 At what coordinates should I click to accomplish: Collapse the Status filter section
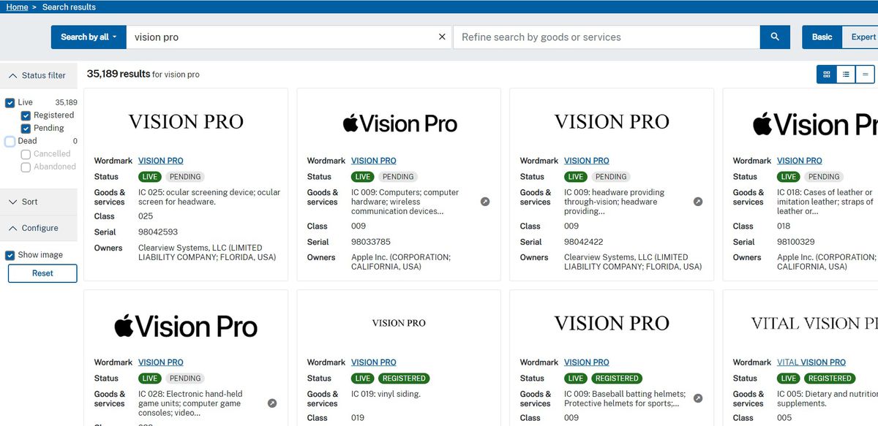click(x=38, y=75)
